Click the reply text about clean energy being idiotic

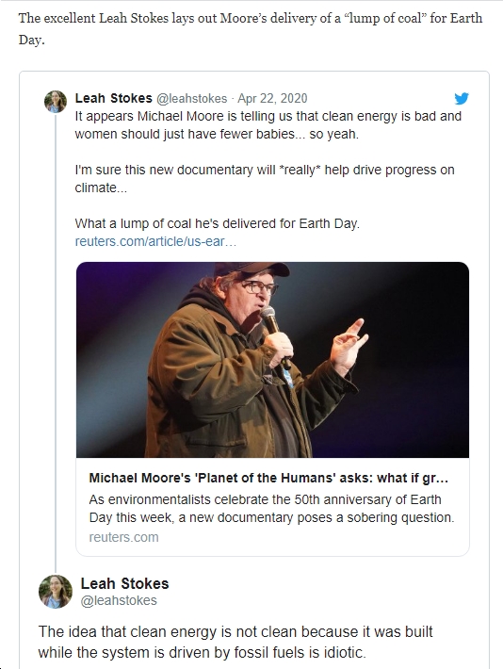(x=235, y=642)
